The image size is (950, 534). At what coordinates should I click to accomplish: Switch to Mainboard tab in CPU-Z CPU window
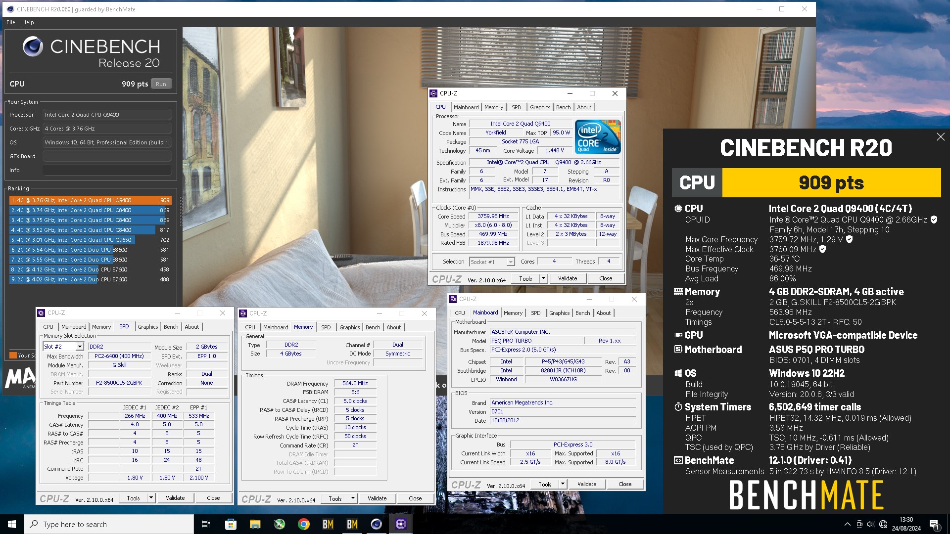click(466, 107)
